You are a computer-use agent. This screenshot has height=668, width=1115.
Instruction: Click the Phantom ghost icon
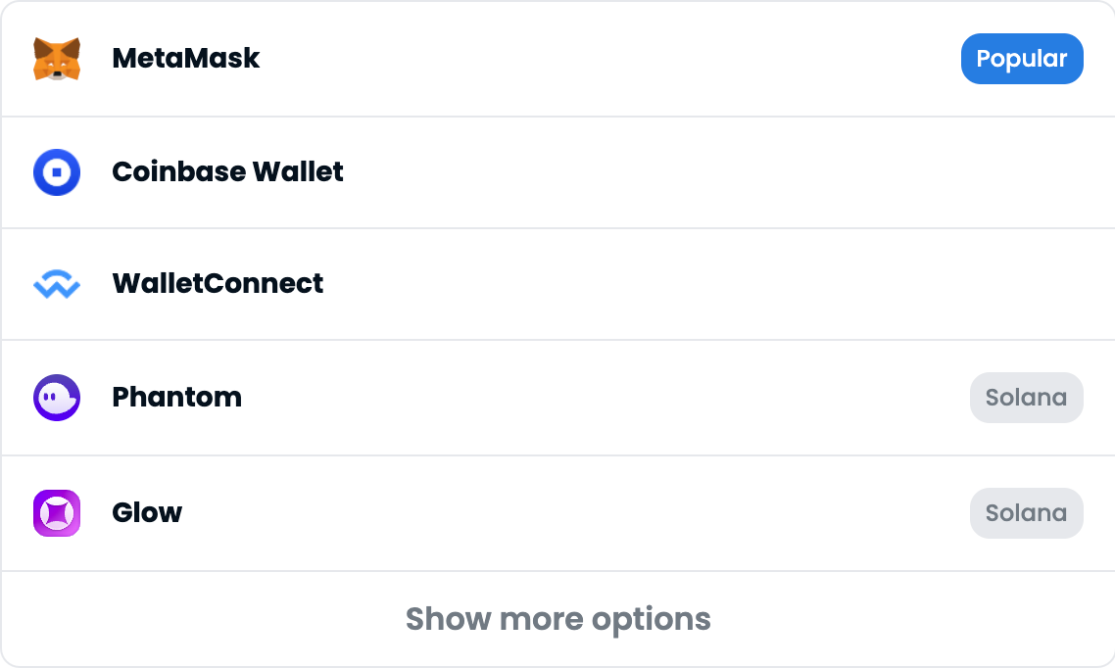tap(57, 398)
